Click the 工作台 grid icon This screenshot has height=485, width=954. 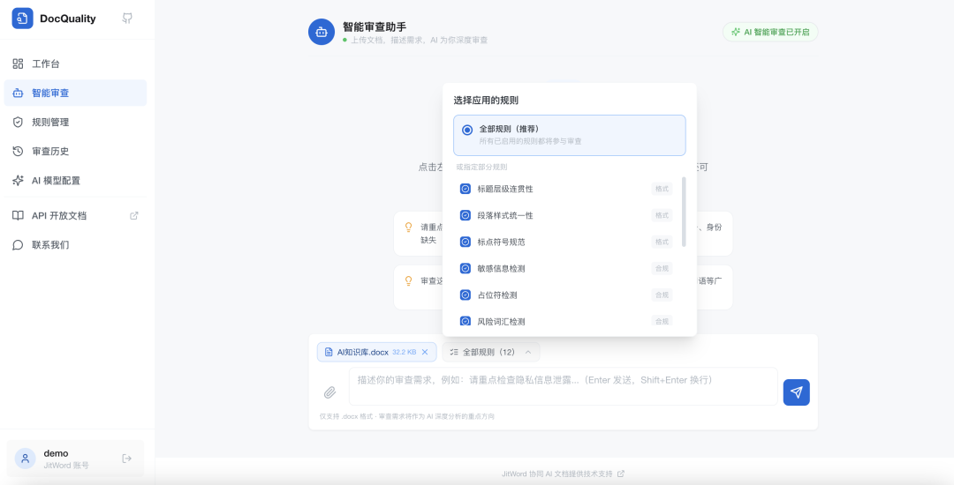(19, 63)
